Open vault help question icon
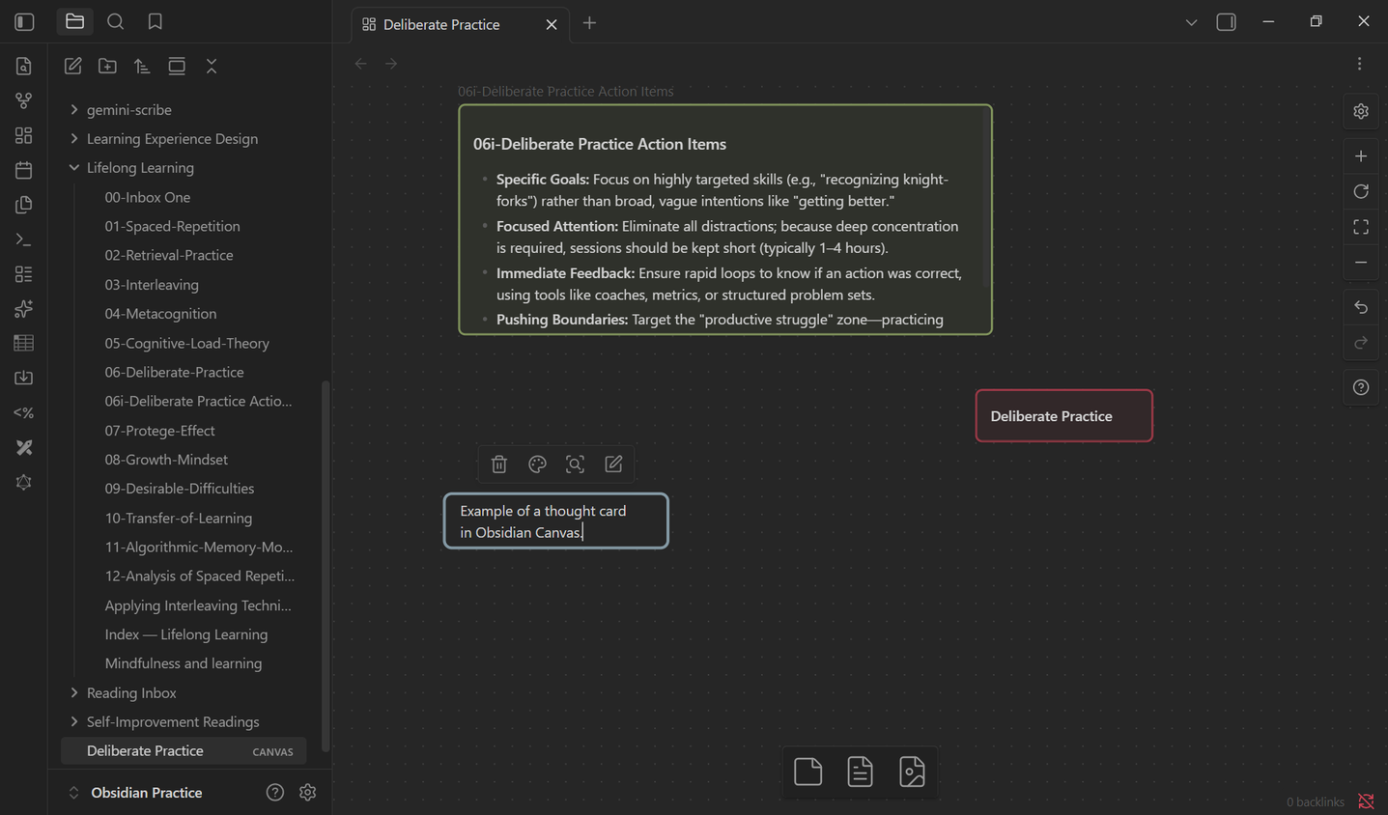 coord(275,793)
